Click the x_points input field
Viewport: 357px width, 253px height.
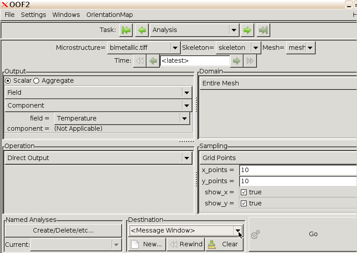pyautogui.click(x=297, y=170)
